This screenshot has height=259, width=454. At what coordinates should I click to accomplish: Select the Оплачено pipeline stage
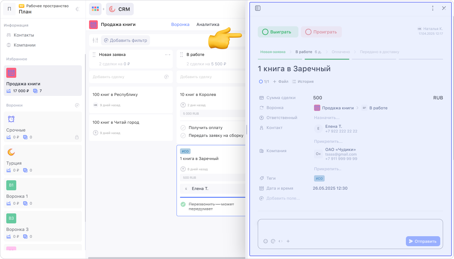[341, 52]
